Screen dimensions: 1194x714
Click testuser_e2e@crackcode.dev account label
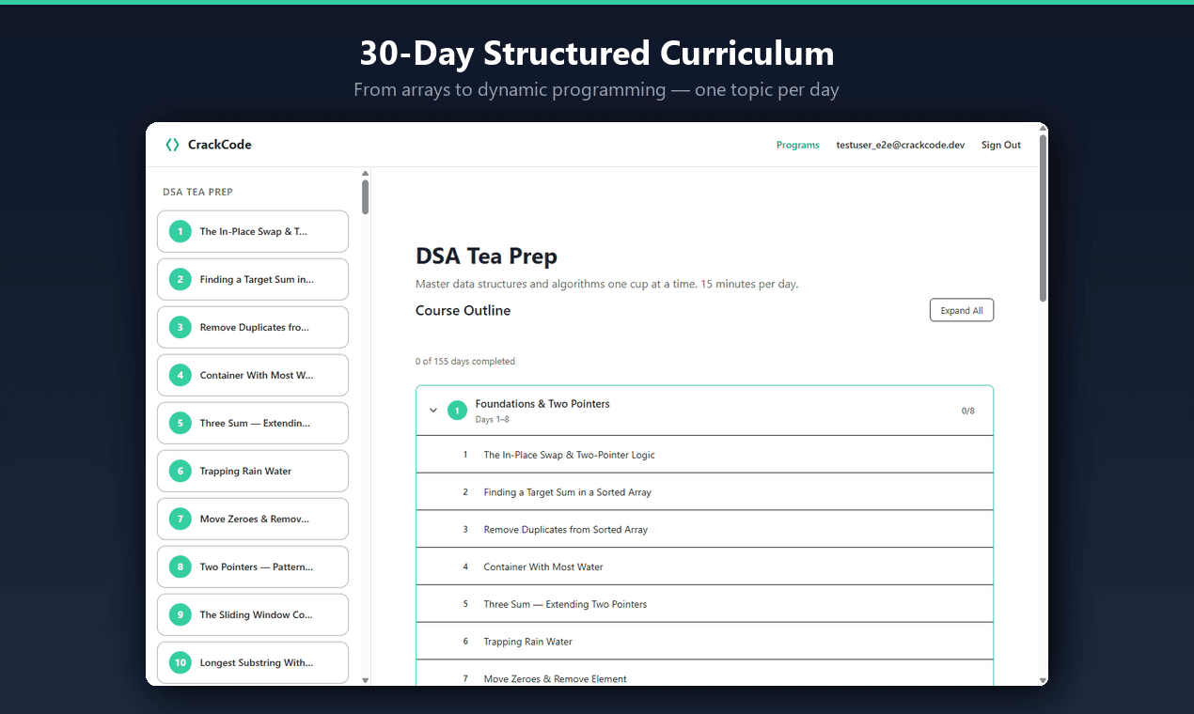tap(900, 145)
